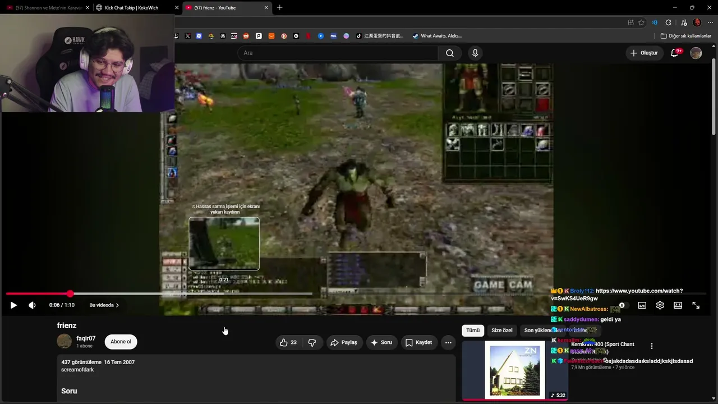718x404 pixels.
Task: Click into the YouTube search field
Action: [338, 53]
